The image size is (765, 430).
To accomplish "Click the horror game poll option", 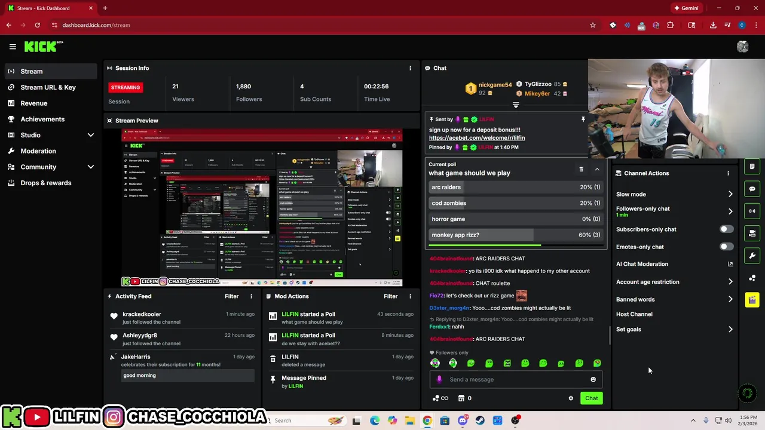I will [x=516, y=219].
